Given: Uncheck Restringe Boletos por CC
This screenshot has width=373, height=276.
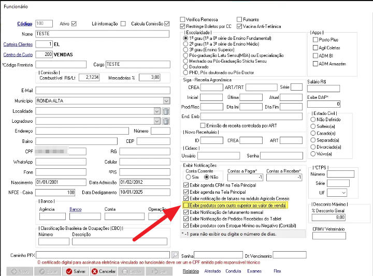Looking at the screenshot, I should [182, 26].
